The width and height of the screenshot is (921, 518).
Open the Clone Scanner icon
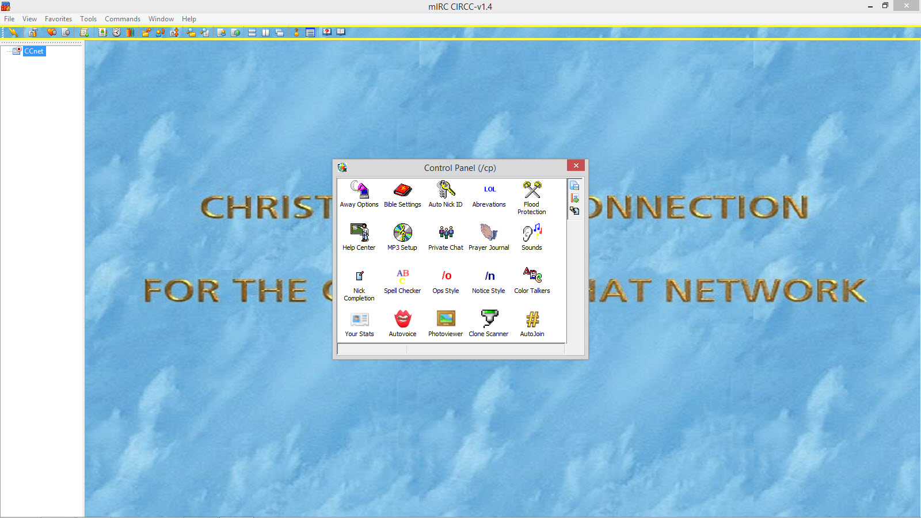(x=489, y=323)
